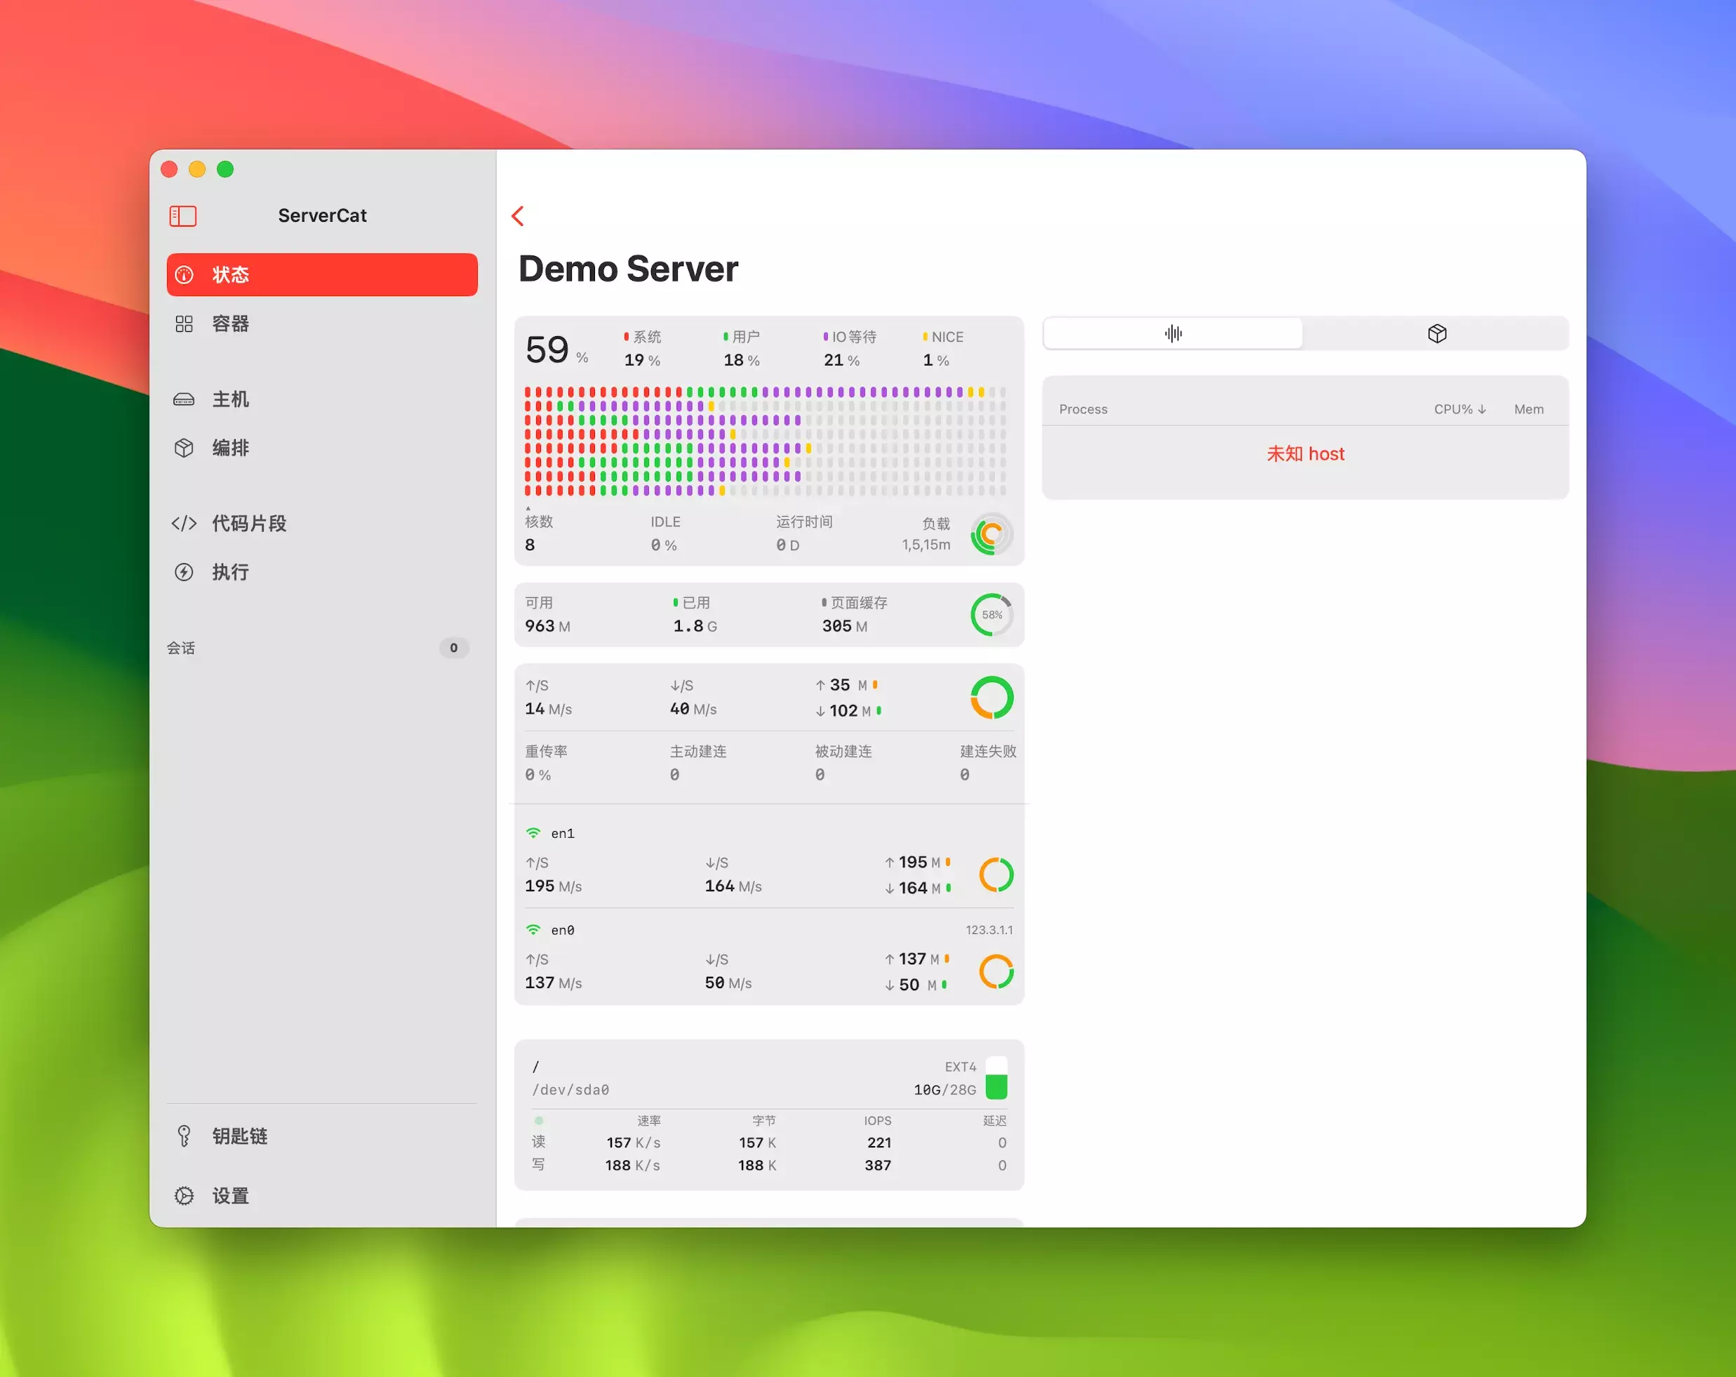Switch to the container cube tab
This screenshot has height=1377, width=1736.
pyautogui.click(x=1436, y=333)
